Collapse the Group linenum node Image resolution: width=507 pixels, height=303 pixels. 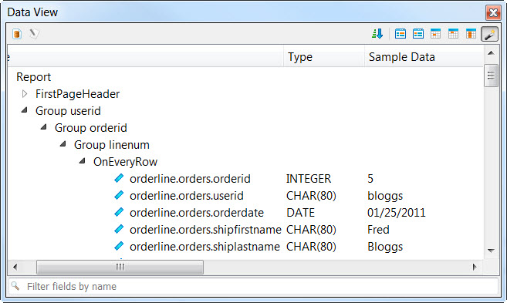click(63, 144)
